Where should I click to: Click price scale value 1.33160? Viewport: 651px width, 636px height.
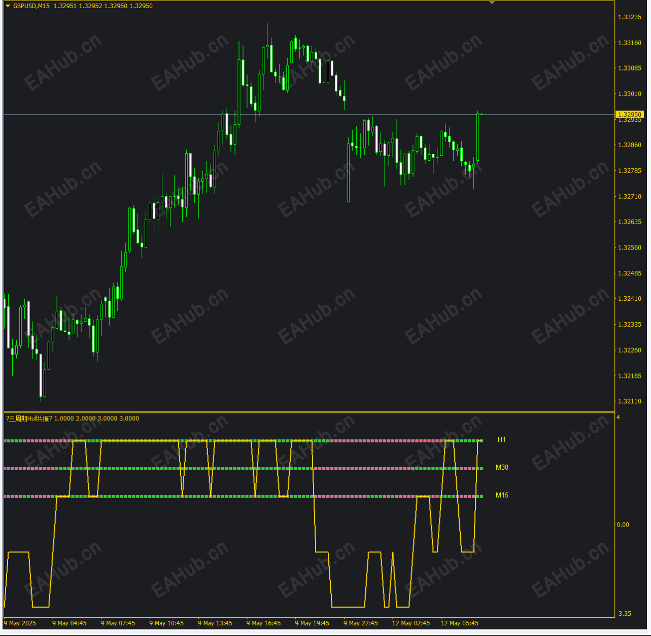[x=630, y=43]
